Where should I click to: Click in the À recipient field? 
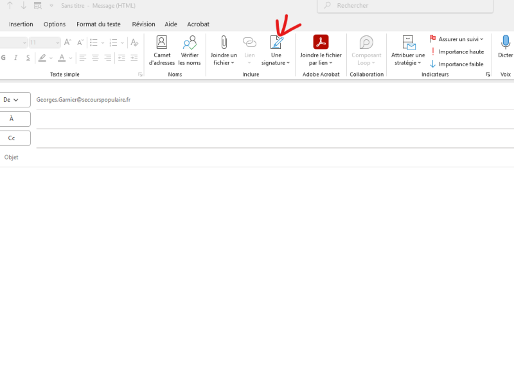point(275,119)
